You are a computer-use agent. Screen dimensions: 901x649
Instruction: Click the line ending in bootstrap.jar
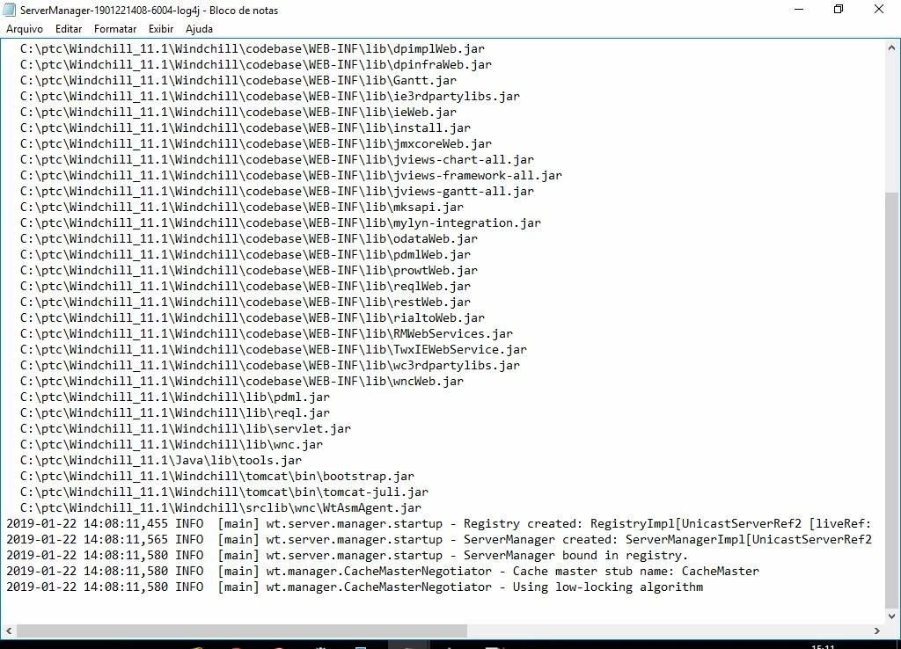click(217, 475)
